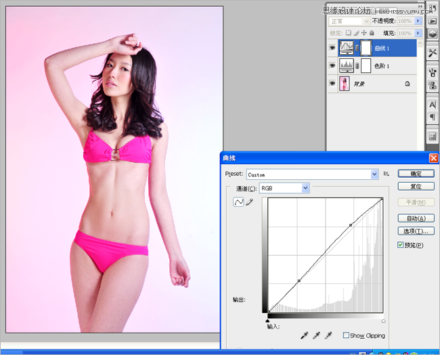Open the Paragraph panel icon
The height and width of the screenshot is (355, 440).
[433, 117]
